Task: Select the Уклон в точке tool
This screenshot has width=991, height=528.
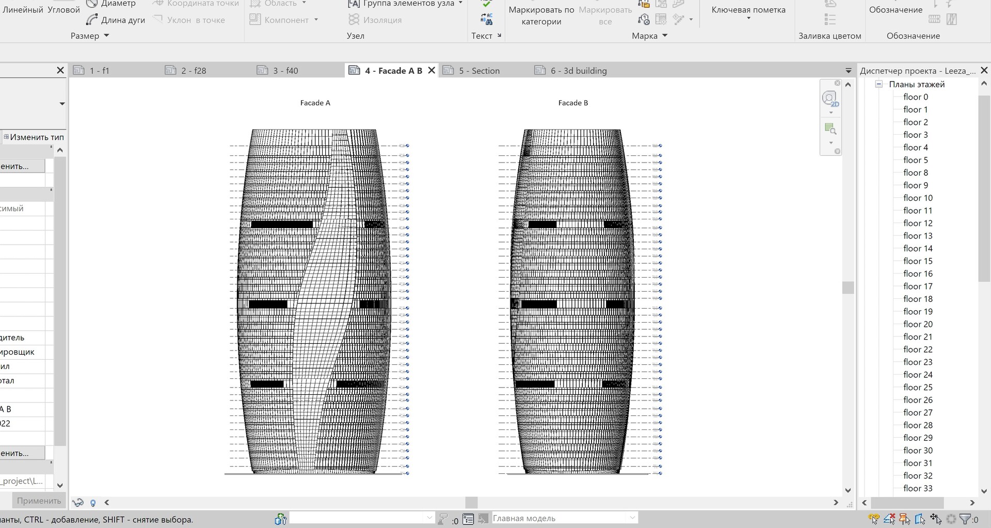Action: click(192, 20)
